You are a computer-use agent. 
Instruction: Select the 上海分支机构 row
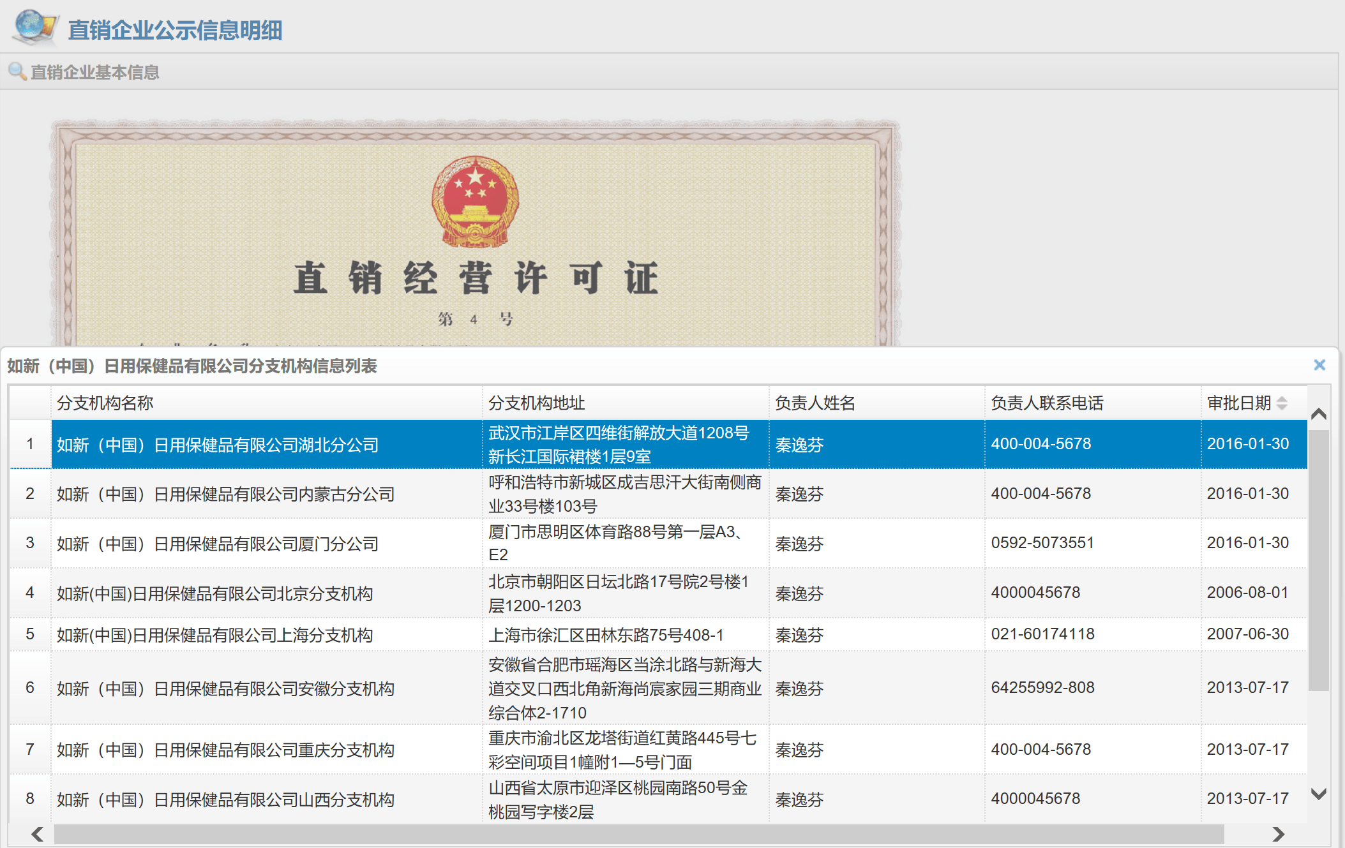click(x=658, y=634)
